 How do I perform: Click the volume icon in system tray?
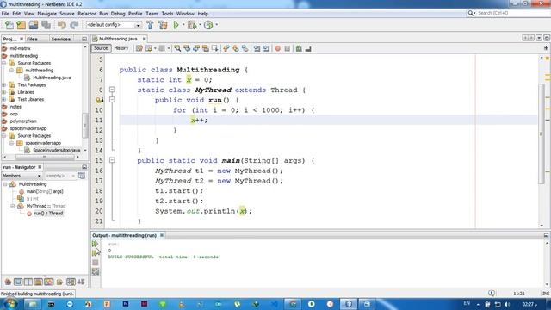point(507,304)
